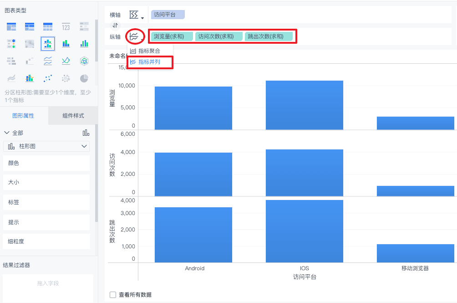Click the 拖入字段 result filter area
This screenshot has height=303, width=457.
[48, 288]
